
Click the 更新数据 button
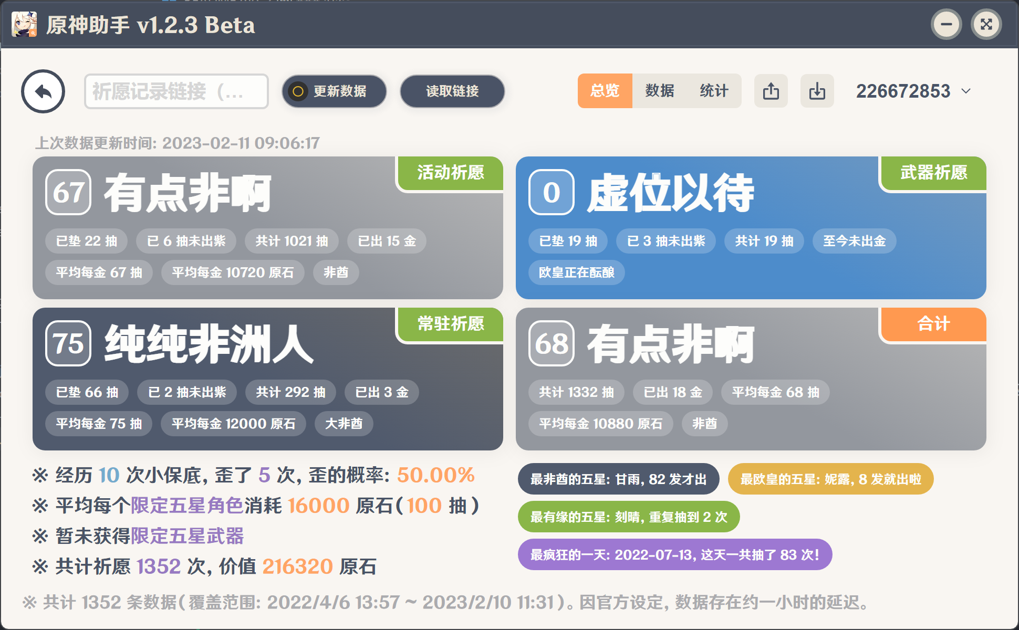coord(334,91)
